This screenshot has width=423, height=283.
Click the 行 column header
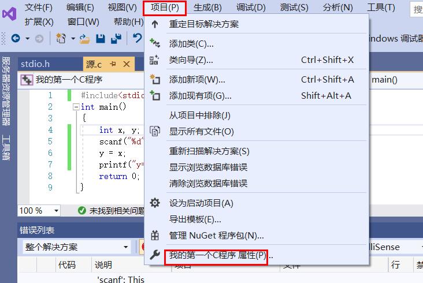(x=395, y=265)
